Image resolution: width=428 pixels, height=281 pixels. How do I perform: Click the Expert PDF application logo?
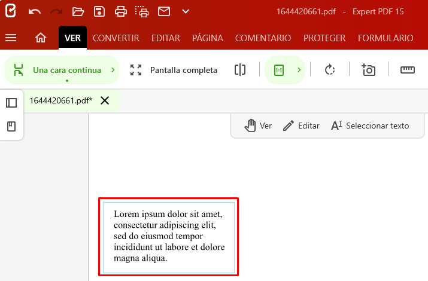10,11
